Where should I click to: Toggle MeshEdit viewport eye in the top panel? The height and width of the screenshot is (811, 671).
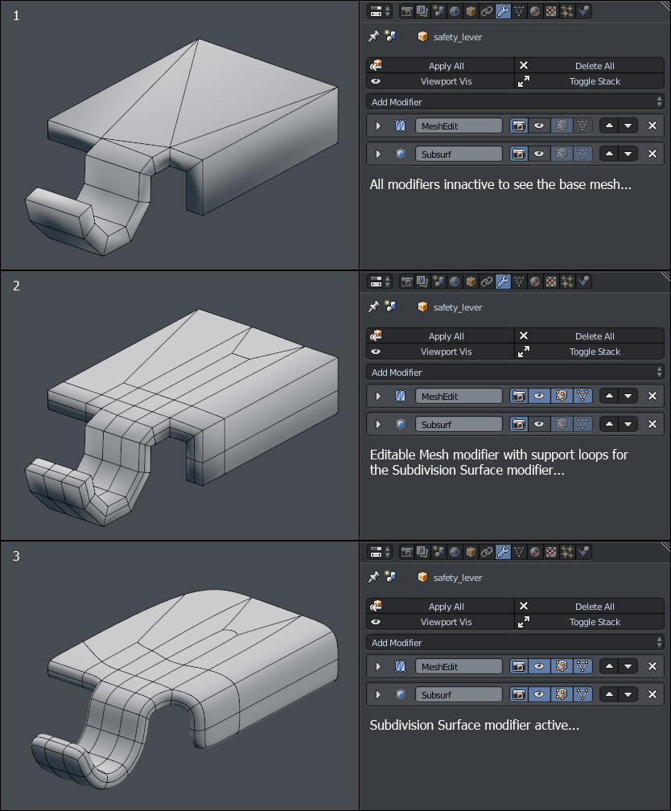click(x=539, y=126)
